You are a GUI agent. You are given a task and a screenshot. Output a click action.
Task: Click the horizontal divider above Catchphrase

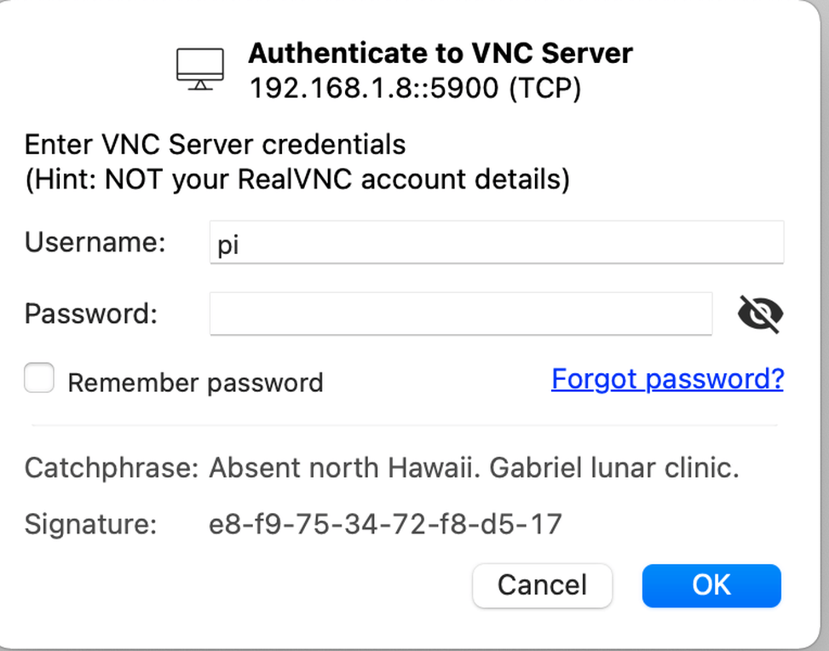[x=405, y=424]
